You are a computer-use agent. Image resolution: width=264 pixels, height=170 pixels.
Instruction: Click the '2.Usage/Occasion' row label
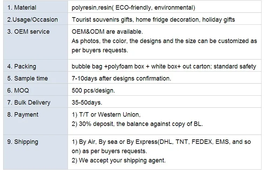(33, 20)
